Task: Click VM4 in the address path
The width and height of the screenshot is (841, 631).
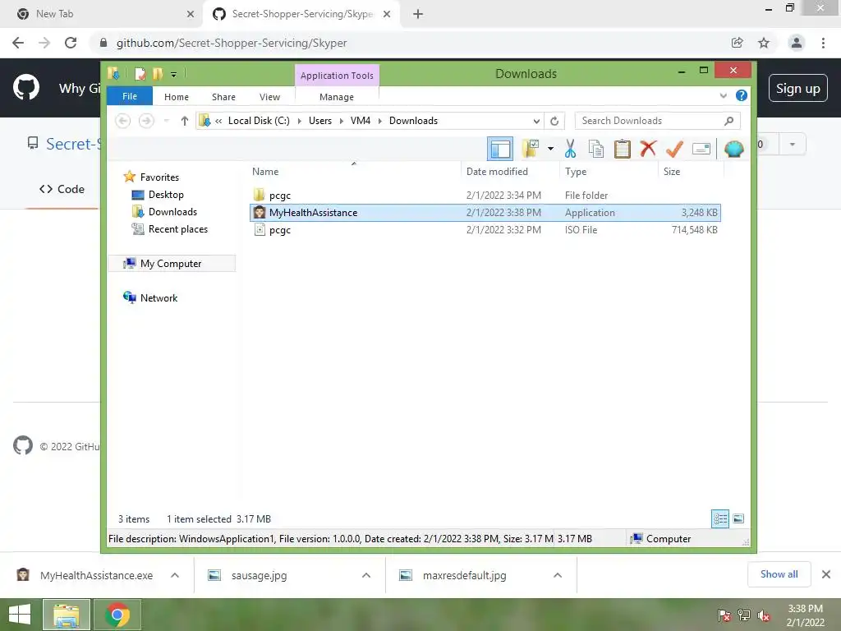Action: (361, 121)
